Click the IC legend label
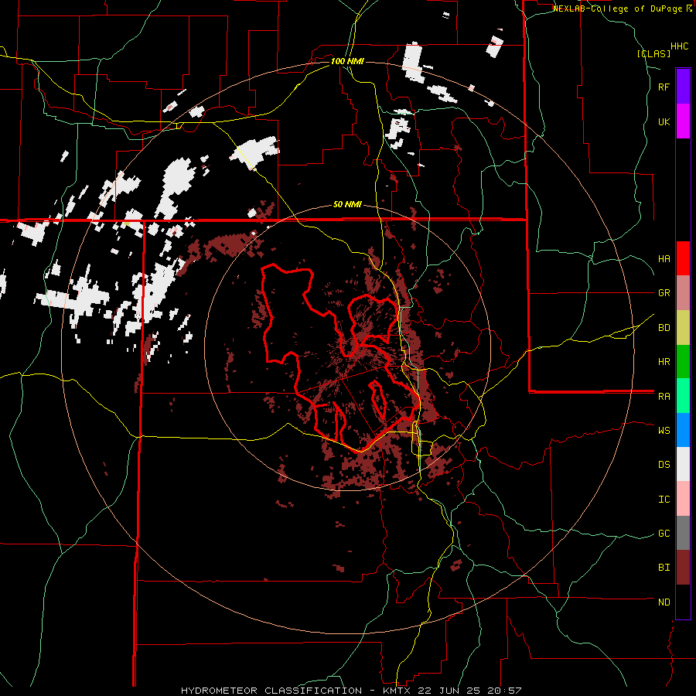Viewport: 696px width, 696px height. coord(664,500)
